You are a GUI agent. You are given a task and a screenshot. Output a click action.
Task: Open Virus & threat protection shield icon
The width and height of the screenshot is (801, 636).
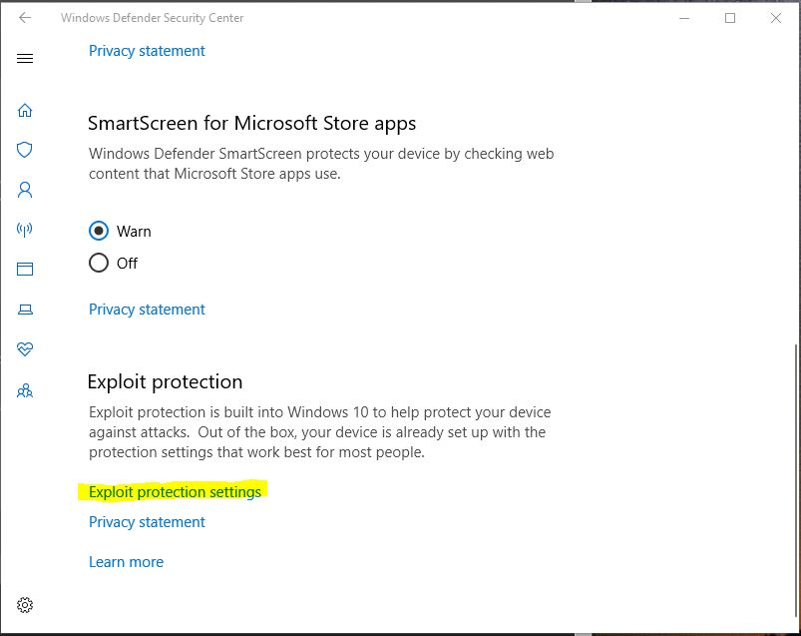25,150
